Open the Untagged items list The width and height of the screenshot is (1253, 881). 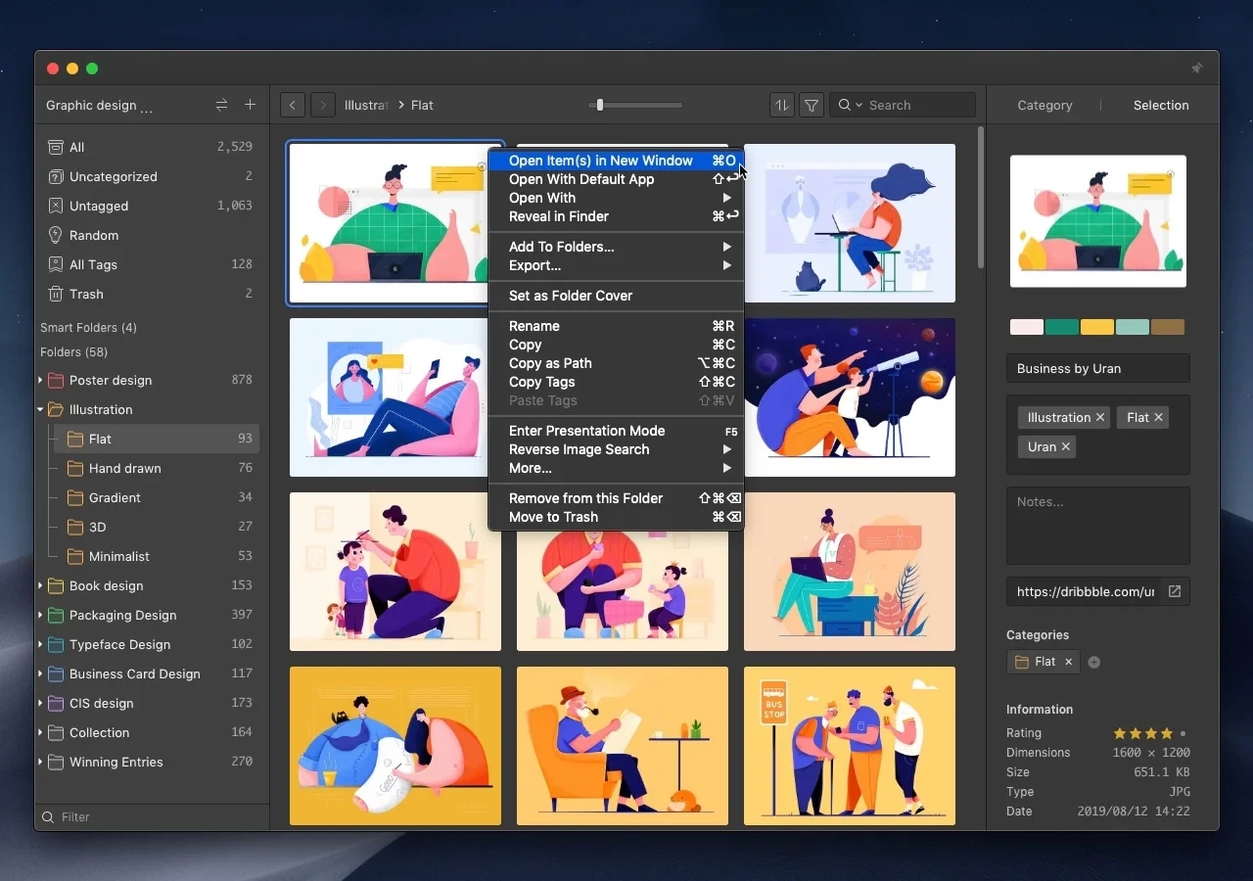pos(99,206)
